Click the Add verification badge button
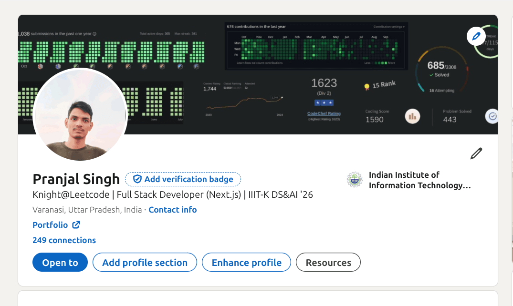This screenshot has height=306, width=513. point(183,179)
